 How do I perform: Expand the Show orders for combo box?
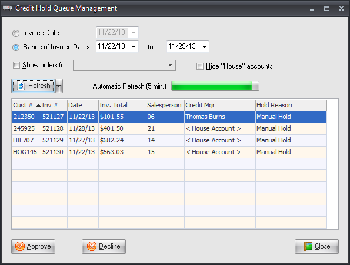click(x=171, y=65)
